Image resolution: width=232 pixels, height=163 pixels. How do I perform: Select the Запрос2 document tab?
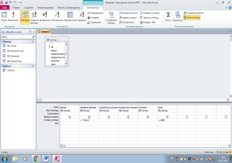(x=44, y=32)
